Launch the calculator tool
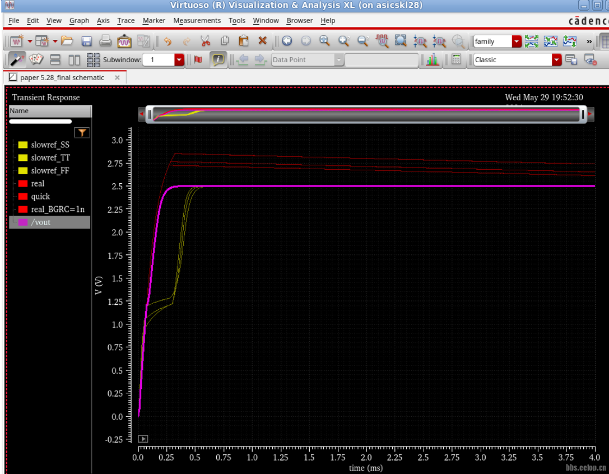Image resolution: width=609 pixels, height=474 pixels. 457,59
